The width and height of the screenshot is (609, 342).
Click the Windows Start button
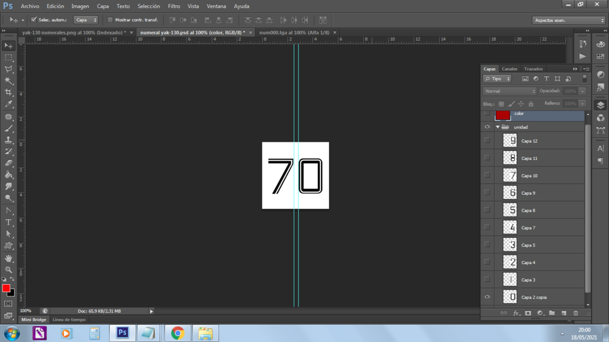(12, 333)
